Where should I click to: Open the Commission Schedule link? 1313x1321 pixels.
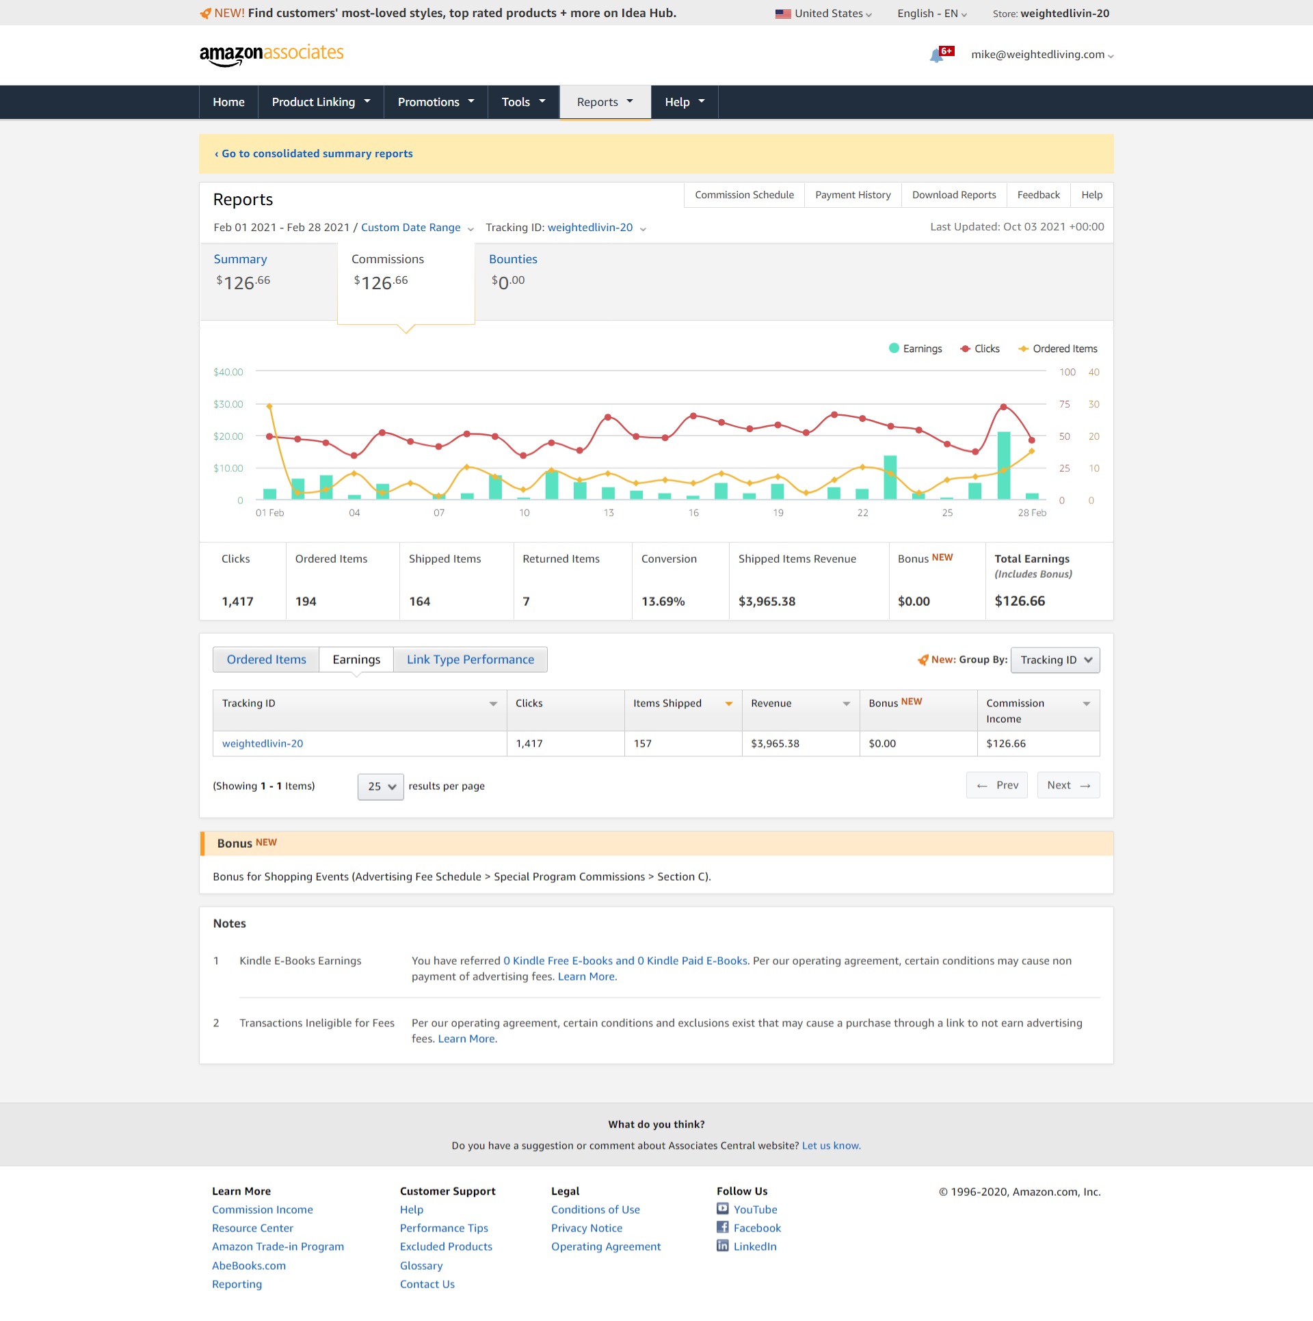tap(744, 195)
